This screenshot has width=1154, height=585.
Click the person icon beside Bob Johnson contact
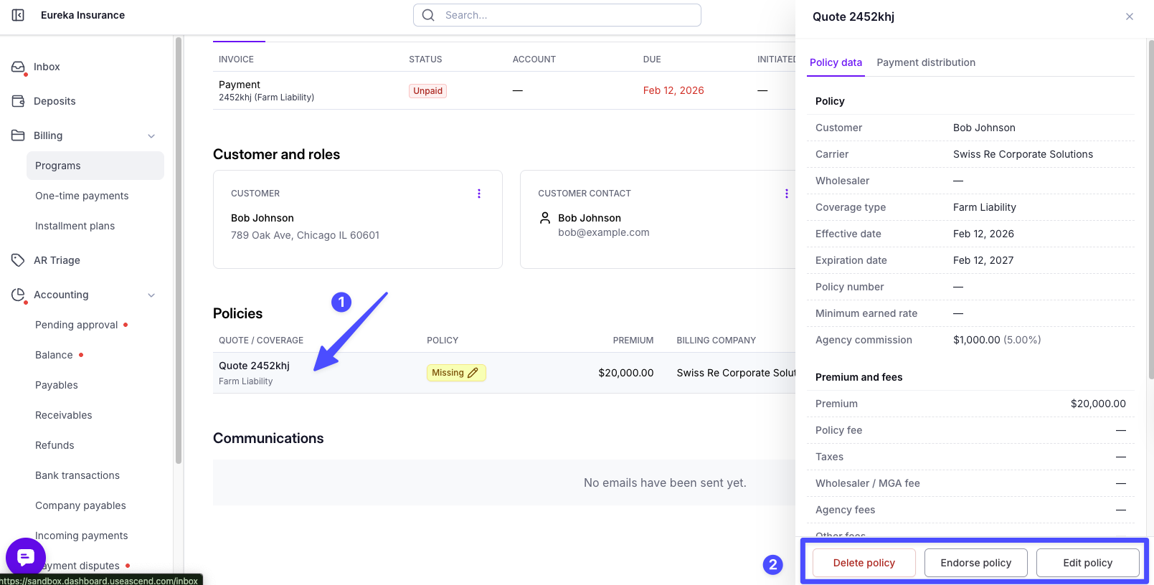(545, 218)
